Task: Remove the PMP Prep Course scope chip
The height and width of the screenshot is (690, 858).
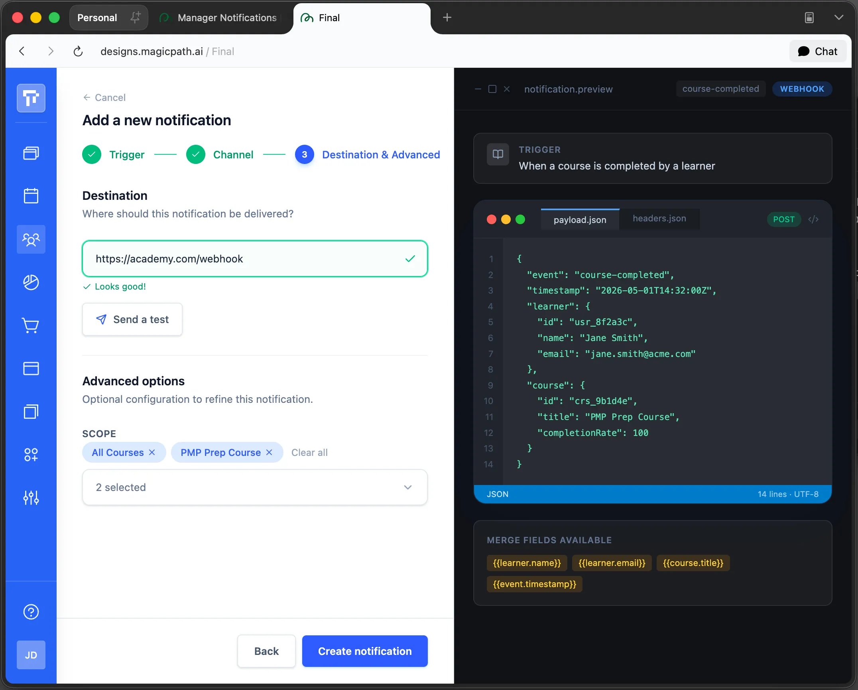Action: point(269,452)
